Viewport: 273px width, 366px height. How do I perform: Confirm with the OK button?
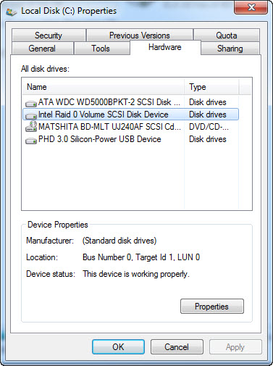(118, 347)
